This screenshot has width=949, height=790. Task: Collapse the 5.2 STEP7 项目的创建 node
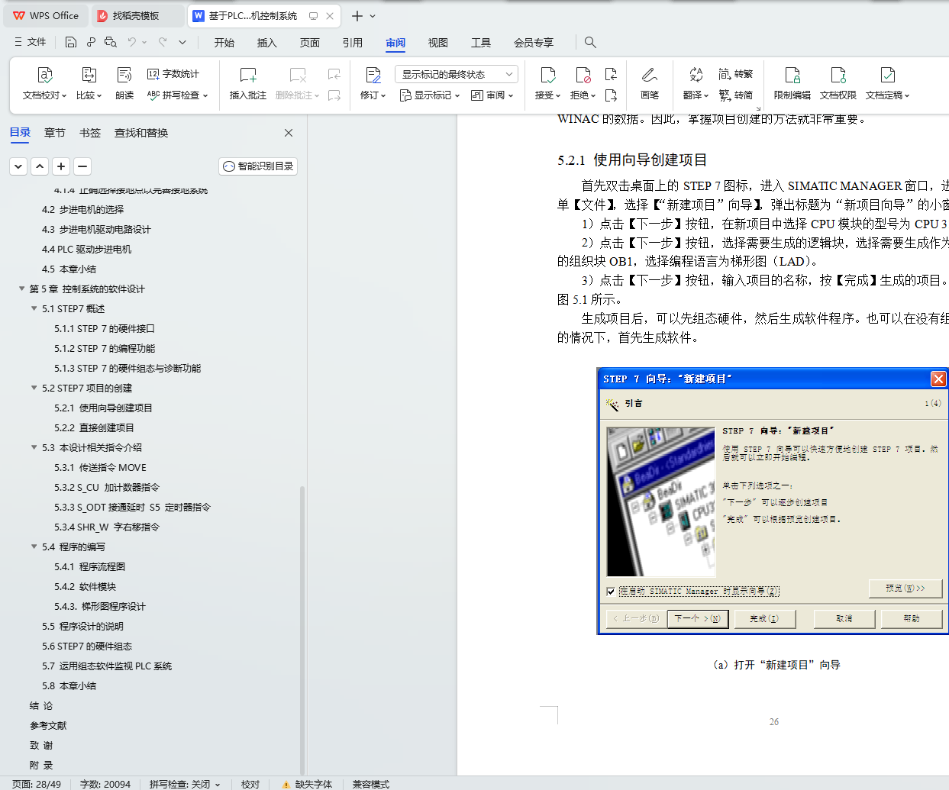tap(34, 388)
